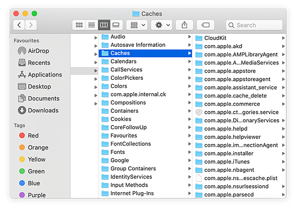Click the com.apple.helpviewer folder icon
Image resolution: width=297 pixels, height=208 pixels.
(x=199, y=137)
